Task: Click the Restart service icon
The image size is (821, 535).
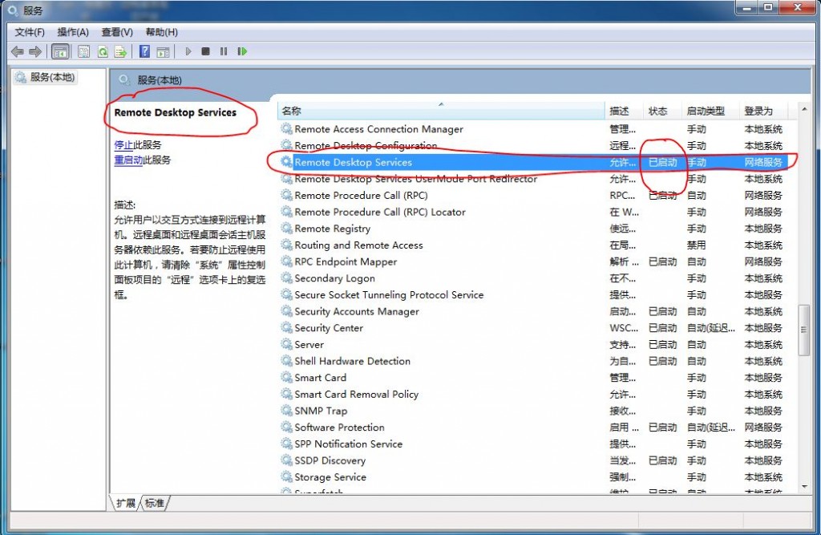Action: 242,51
